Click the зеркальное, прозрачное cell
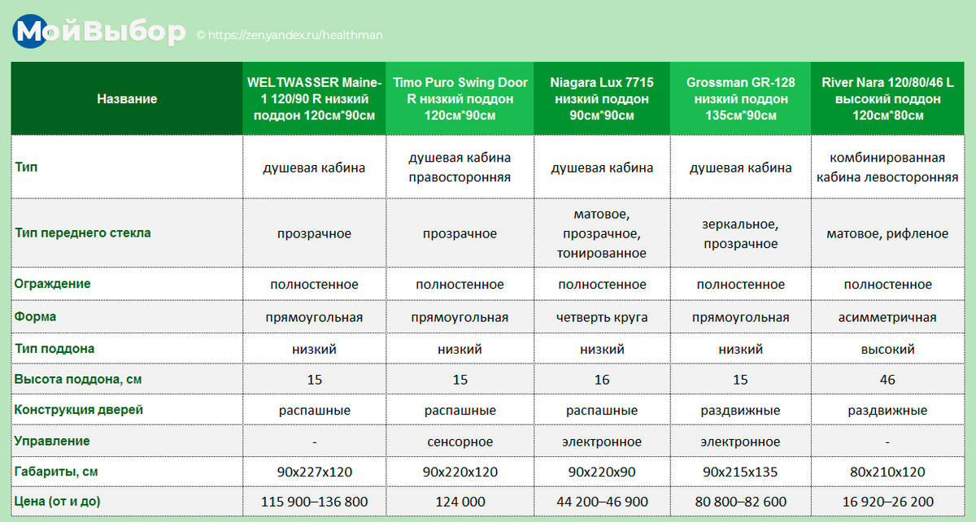 pos(740,233)
